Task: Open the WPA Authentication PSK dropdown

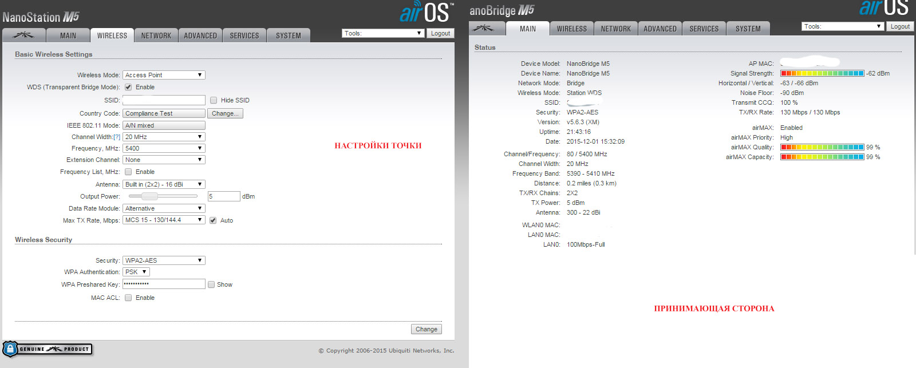Action: (x=136, y=272)
